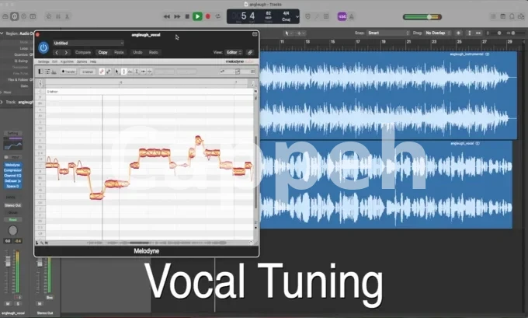Open the Melodyne Options menu
The width and height of the screenshot is (528, 318).
click(x=82, y=61)
